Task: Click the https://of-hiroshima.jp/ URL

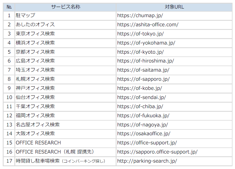Action: [x=146, y=61]
